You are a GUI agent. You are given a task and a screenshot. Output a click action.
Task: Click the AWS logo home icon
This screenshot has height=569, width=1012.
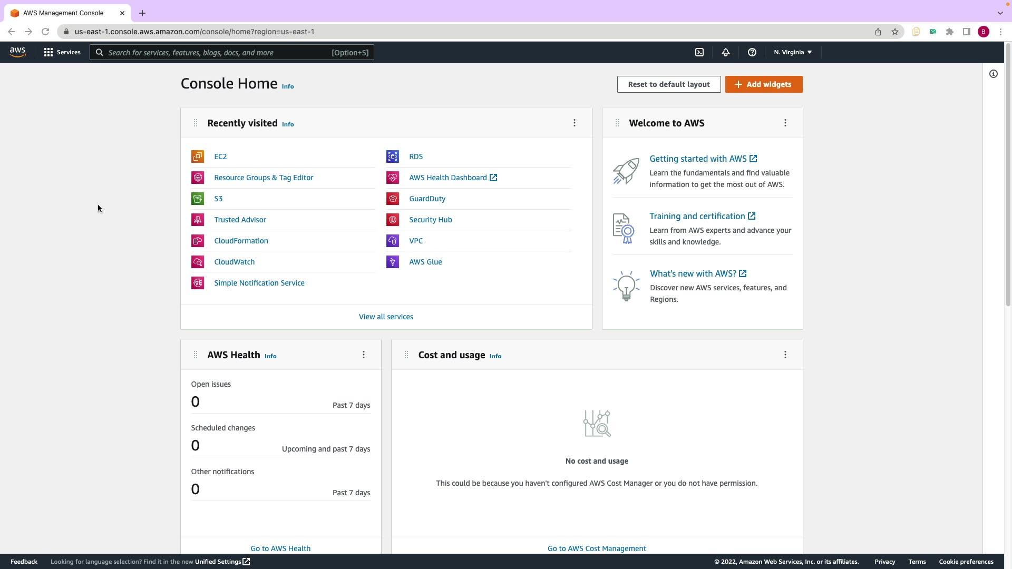(x=17, y=52)
